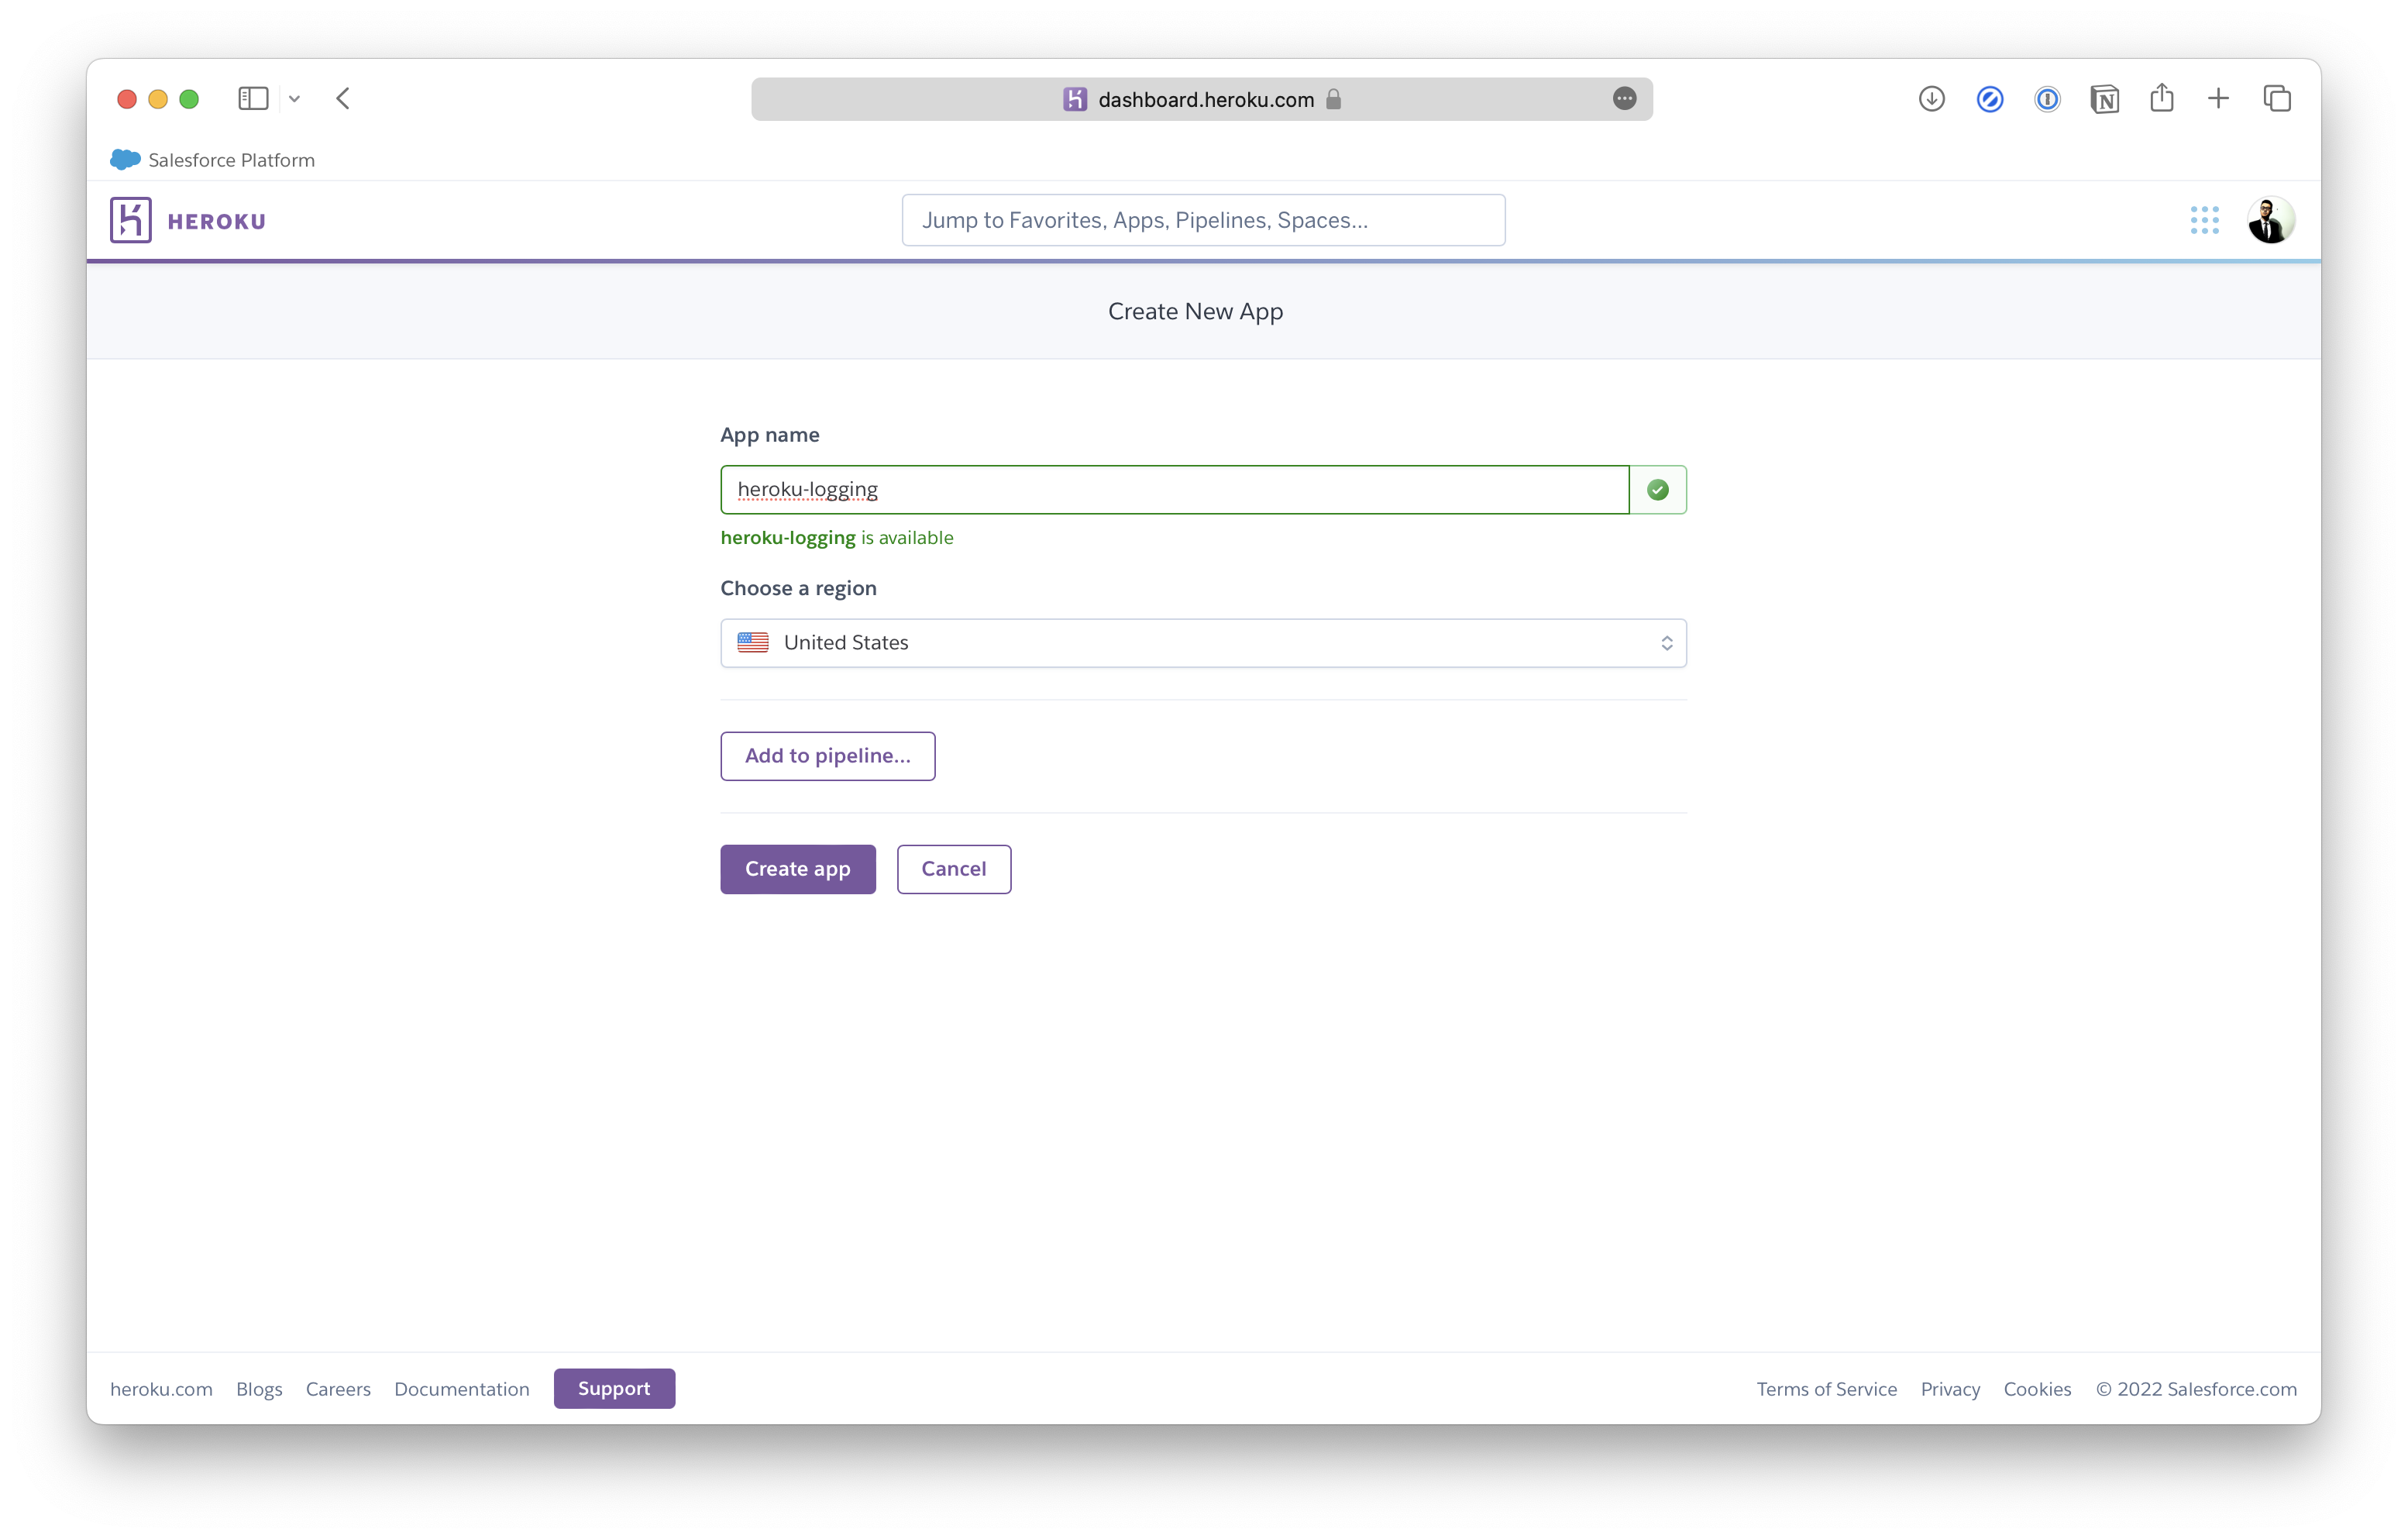Viewport: 2408px width, 1539px height.
Task: Click the page options ellipsis in the address bar
Action: coord(1624,99)
